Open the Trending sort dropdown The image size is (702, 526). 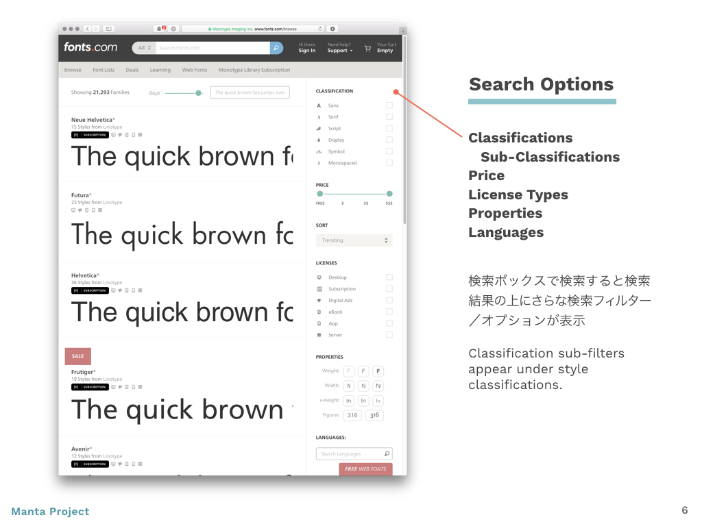point(354,240)
